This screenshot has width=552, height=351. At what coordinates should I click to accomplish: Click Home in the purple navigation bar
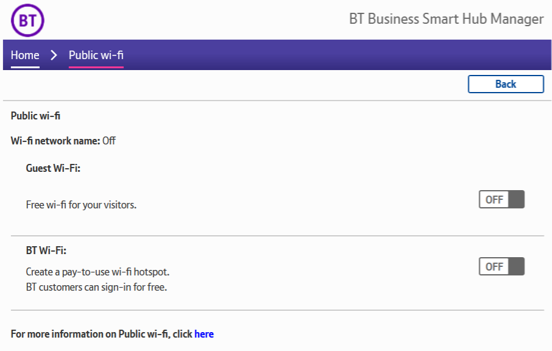pyautogui.click(x=24, y=55)
